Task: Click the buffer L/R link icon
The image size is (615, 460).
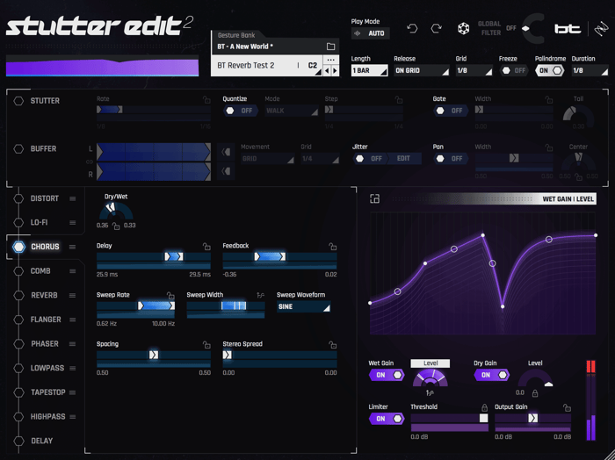Action: point(90,162)
